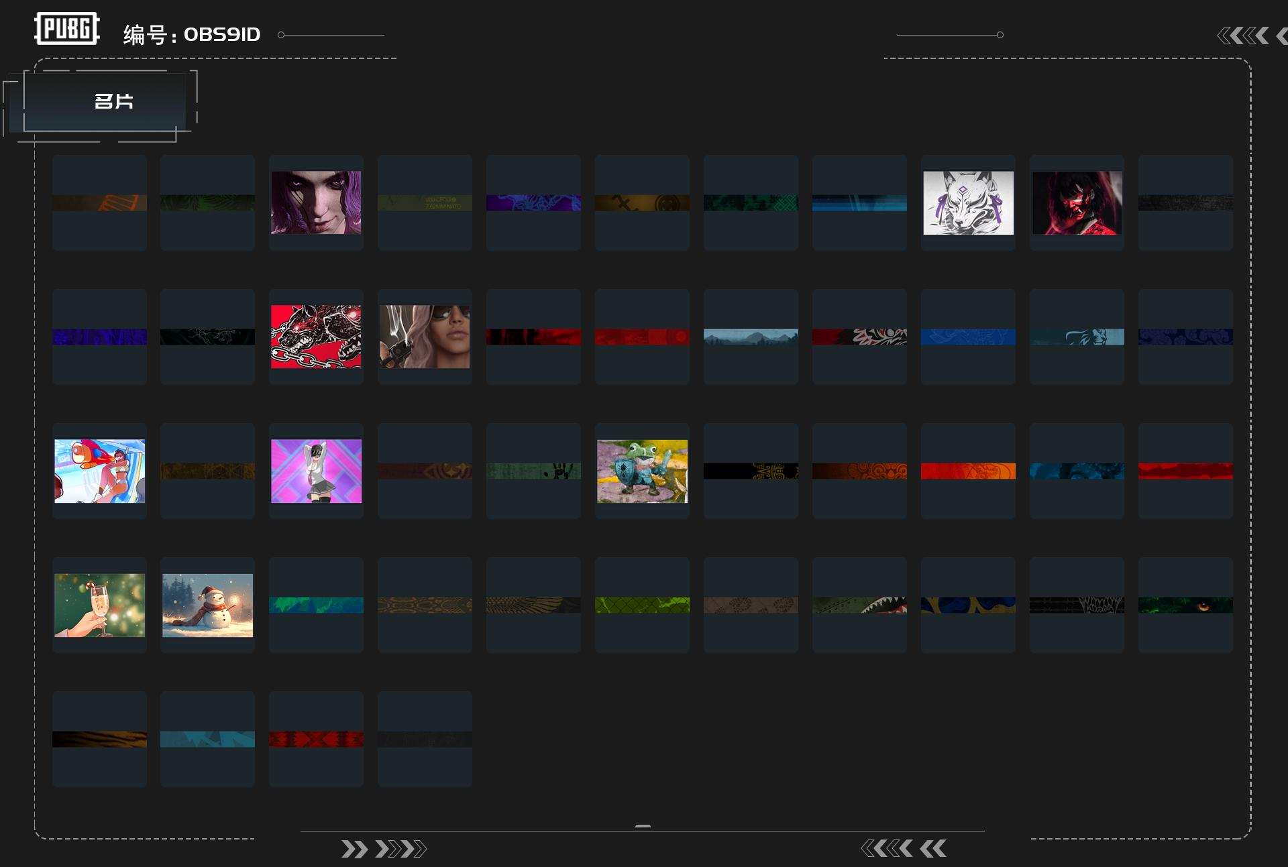Pick the blue mountain landscape nameplate
1288x867 pixels.
tap(751, 337)
